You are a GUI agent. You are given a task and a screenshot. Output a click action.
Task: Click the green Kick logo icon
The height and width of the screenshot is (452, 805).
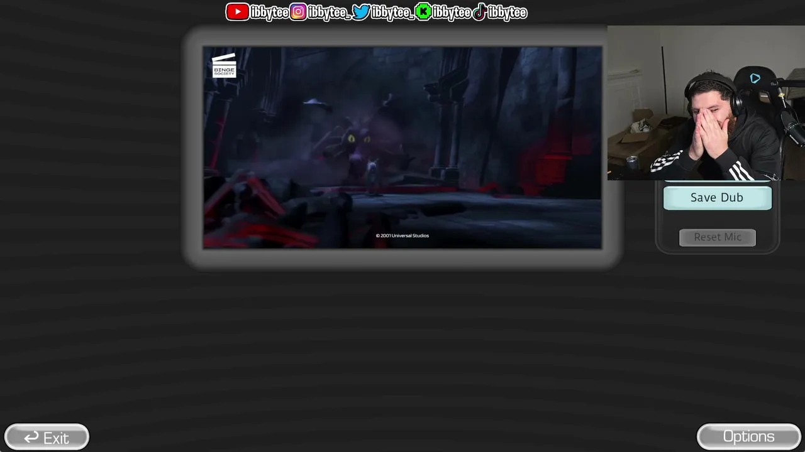[x=423, y=12]
